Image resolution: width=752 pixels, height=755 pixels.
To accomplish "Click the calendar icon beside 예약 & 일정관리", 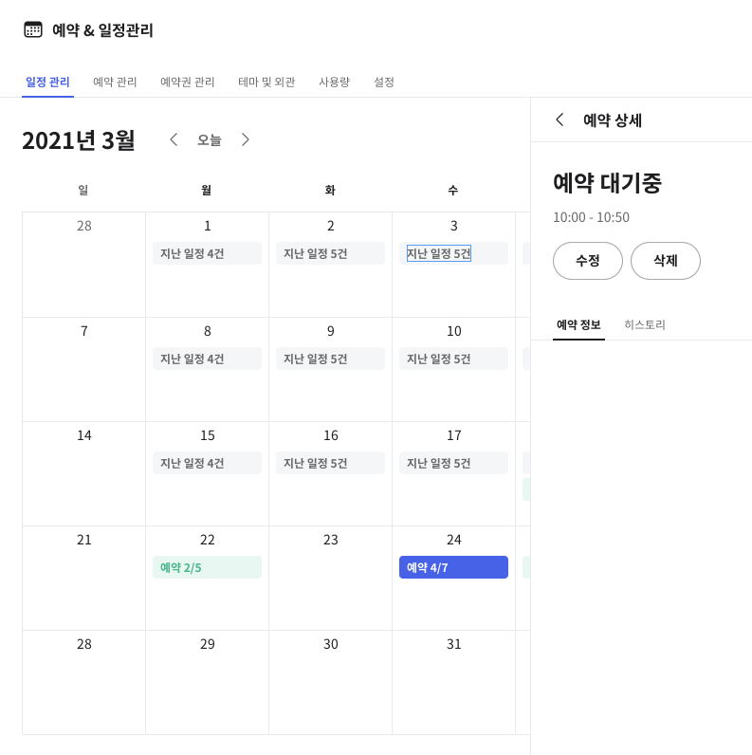I will pyautogui.click(x=33, y=29).
